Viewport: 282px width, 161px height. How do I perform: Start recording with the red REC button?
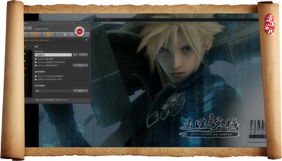79,31
